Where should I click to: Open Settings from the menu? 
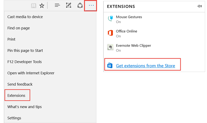[14, 118]
